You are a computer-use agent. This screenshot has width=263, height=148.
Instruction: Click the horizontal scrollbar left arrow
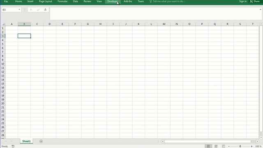tap(163, 141)
